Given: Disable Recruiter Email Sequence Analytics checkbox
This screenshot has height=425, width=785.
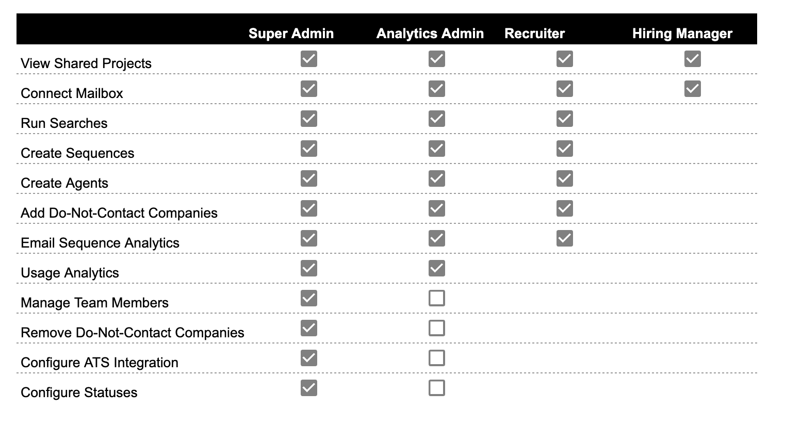Looking at the screenshot, I should pyautogui.click(x=565, y=238).
